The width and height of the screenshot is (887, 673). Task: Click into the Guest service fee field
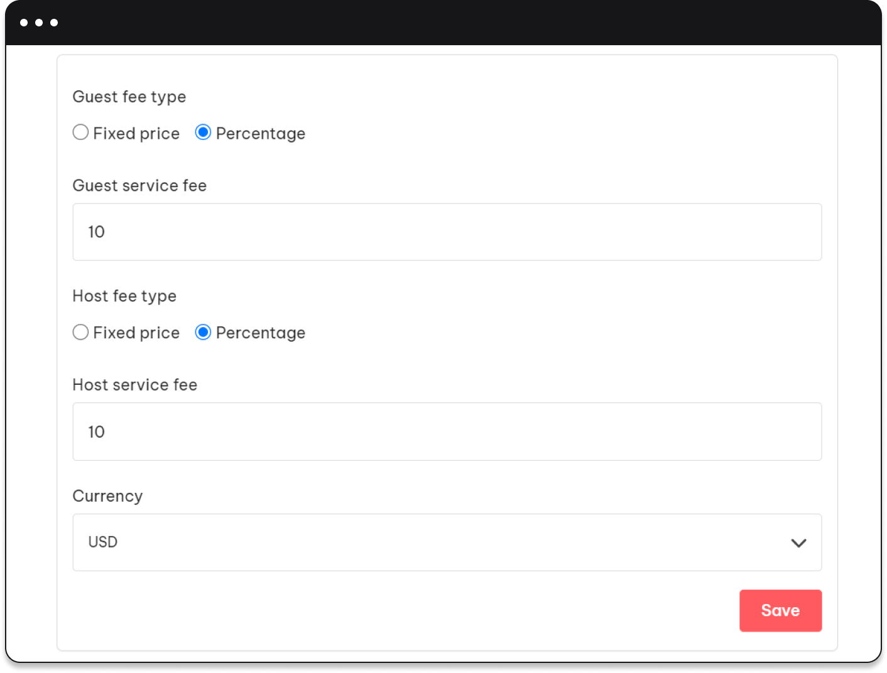click(447, 232)
